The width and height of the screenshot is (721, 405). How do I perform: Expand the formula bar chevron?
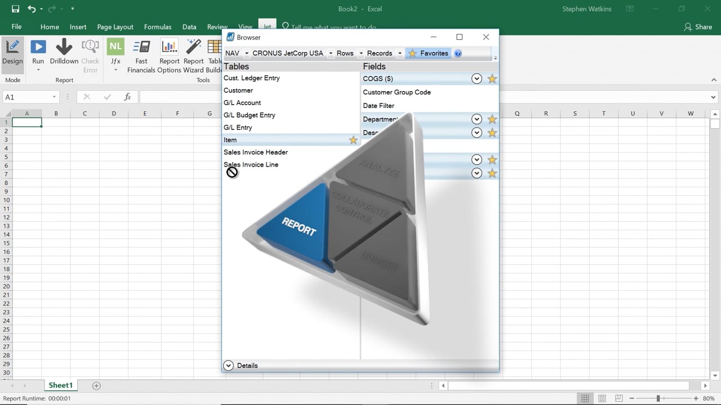pyautogui.click(x=713, y=97)
